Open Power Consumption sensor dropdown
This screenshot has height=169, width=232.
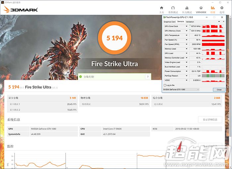[186, 71]
